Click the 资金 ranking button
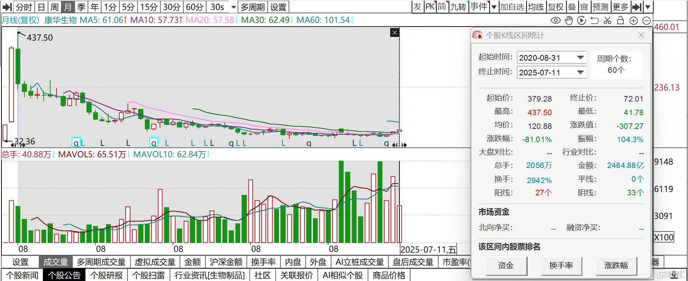Viewport: 688px width, 281px height. tap(506, 265)
